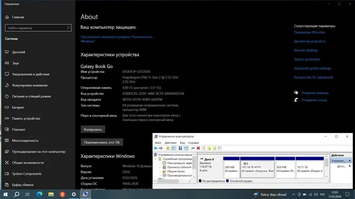Open Task View on the taskbar
This screenshot has width=355, height=199.
[28, 194]
